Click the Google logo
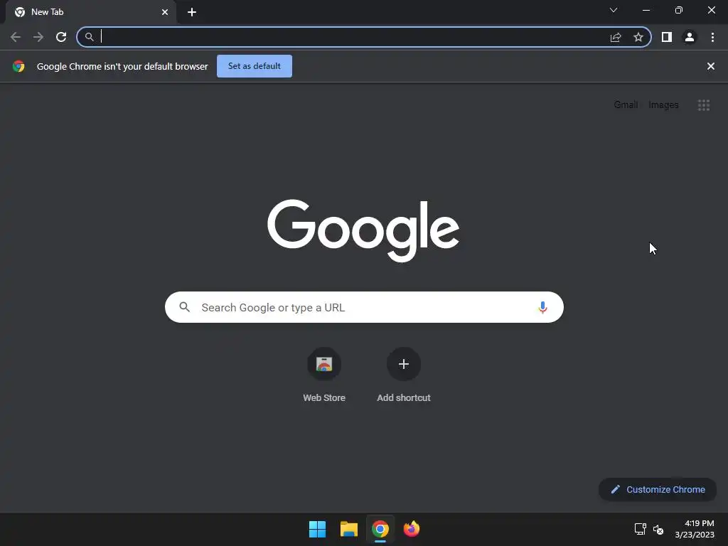Image resolution: width=728 pixels, height=546 pixels. pyautogui.click(x=363, y=230)
